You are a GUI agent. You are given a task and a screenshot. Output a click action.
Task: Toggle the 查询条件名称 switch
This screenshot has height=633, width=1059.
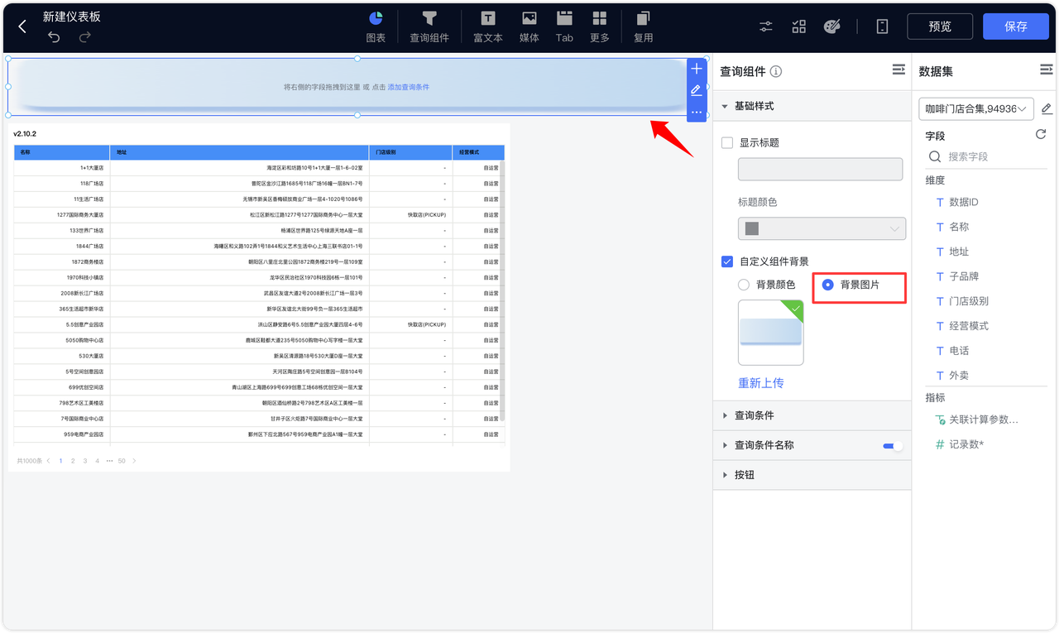click(893, 446)
